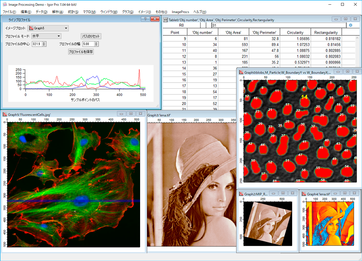Click the Table0 entry line containing 31
Viewport: 362px width, 261px height.
coord(279,25)
